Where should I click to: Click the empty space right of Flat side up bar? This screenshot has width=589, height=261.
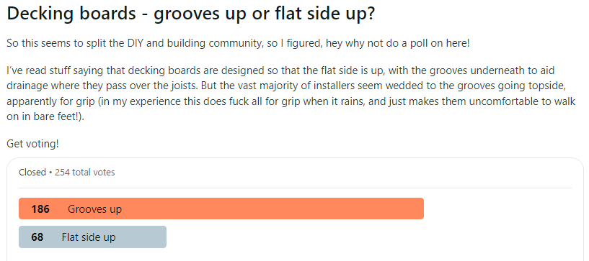pos(369,237)
